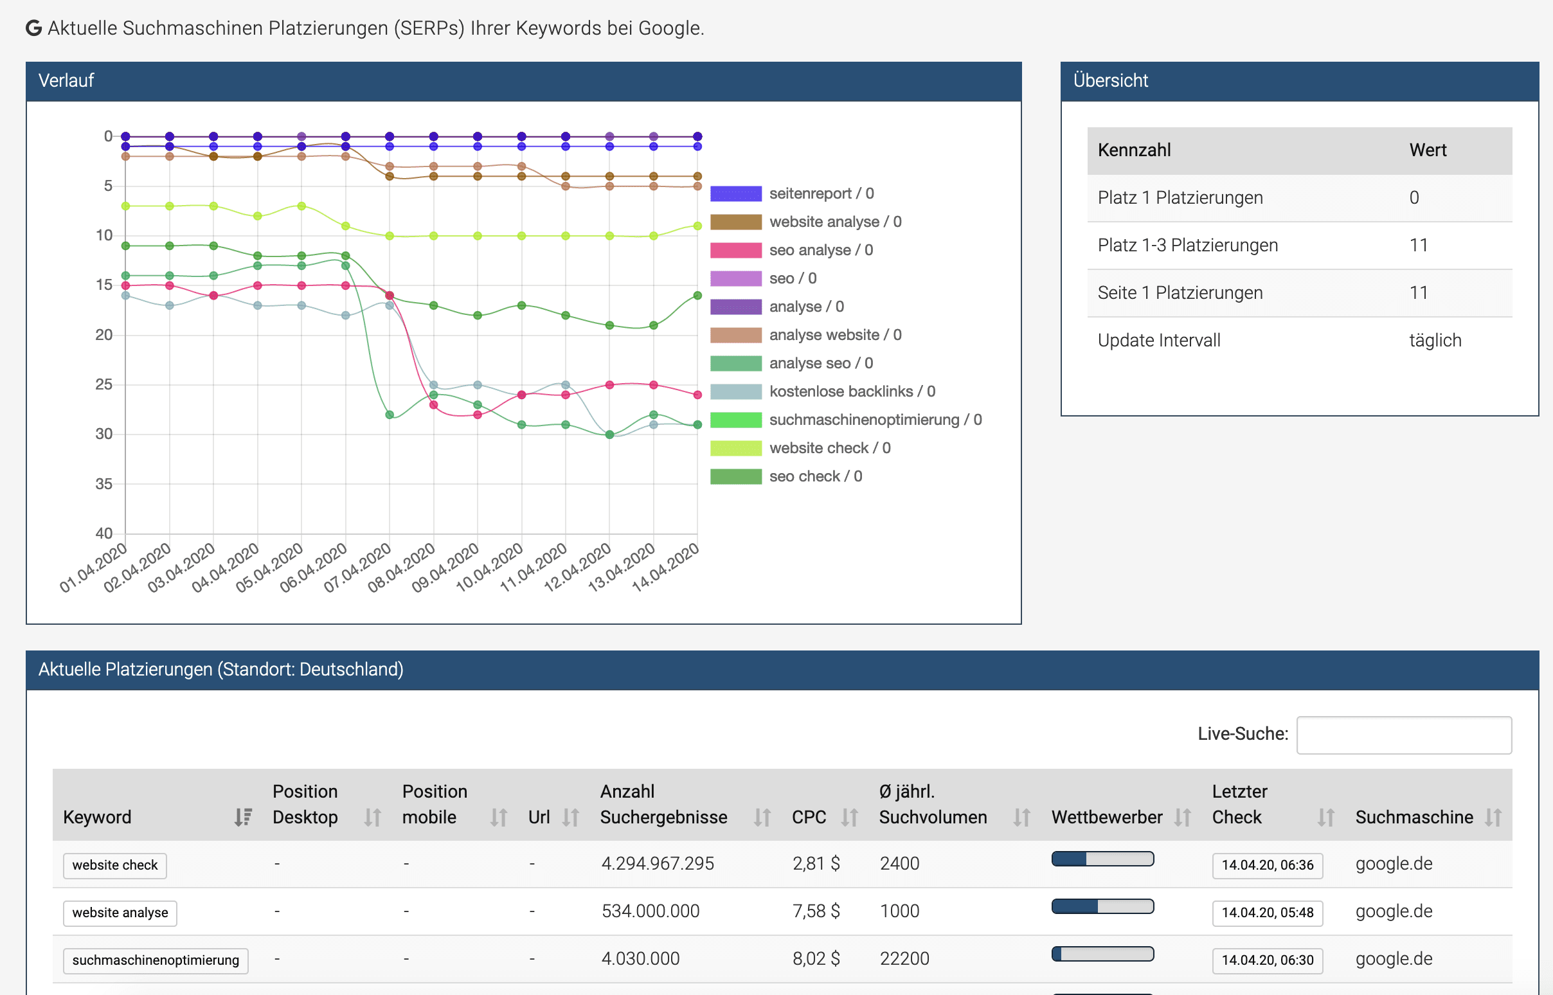The image size is (1553, 995).
Task: Open the google.de link for website analyse
Action: pos(1394,911)
